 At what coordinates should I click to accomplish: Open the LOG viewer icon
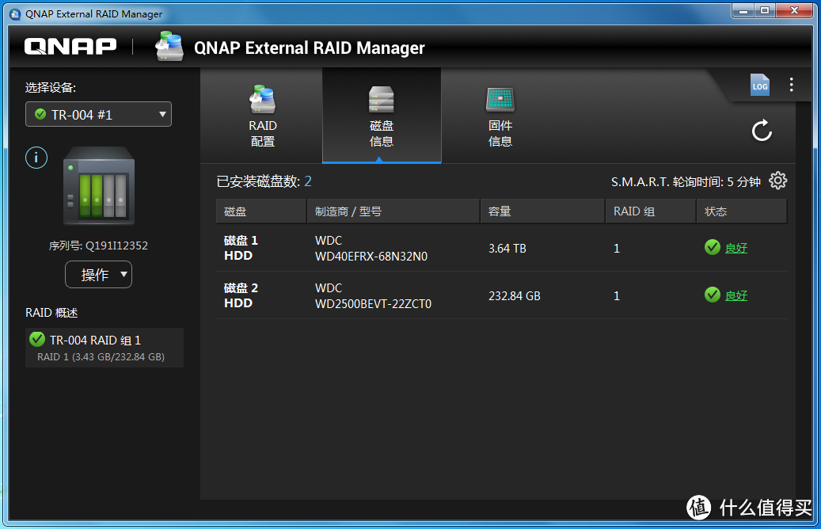pyautogui.click(x=759, y=85)
